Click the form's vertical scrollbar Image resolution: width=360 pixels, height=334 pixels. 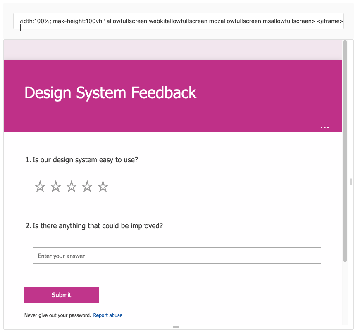[x=345, y=151]
